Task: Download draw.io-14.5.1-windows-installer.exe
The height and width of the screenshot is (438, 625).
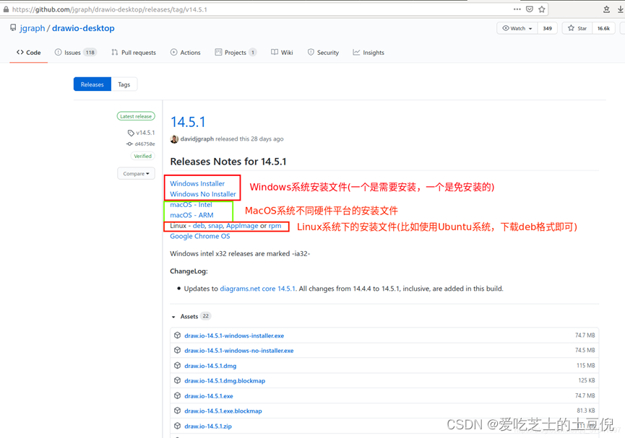Action: point(234,336)
